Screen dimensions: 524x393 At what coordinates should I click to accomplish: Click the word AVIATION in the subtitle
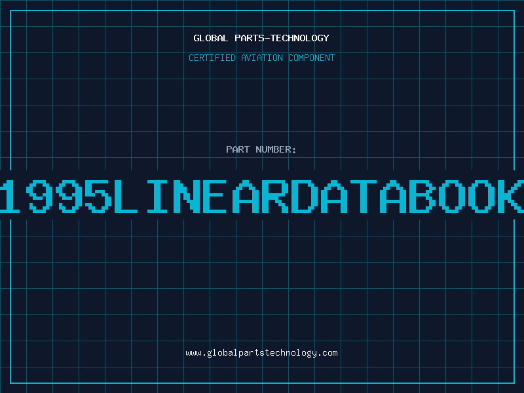pos(262,58)
